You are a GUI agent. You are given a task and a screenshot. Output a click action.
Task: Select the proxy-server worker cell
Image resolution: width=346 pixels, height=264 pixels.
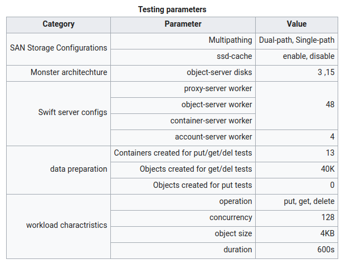(x=218, y=88)
